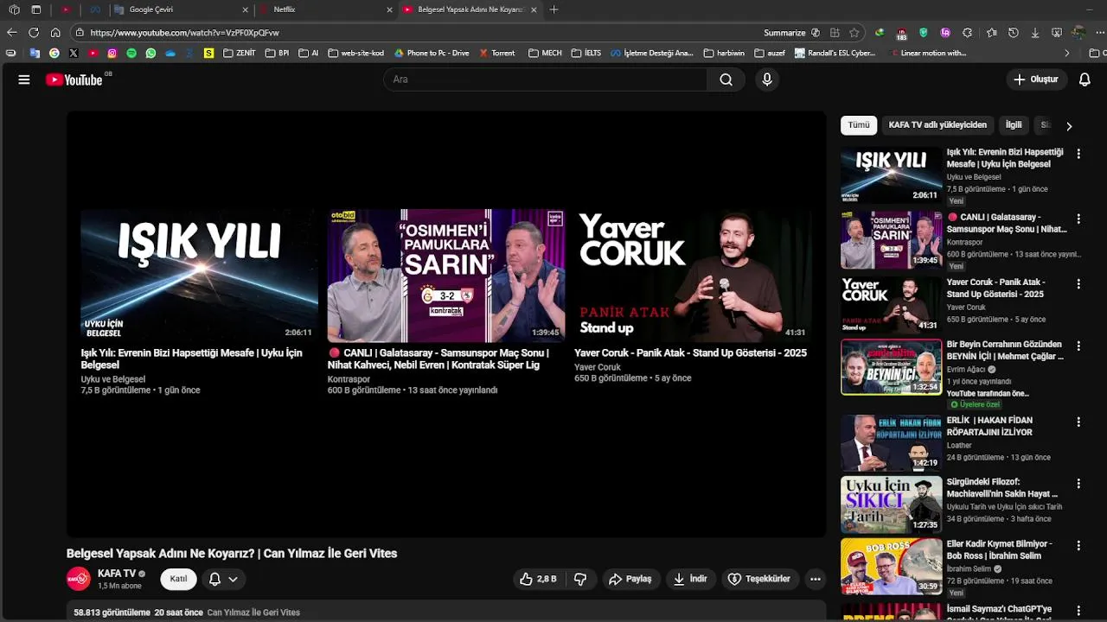Image resolution: width=1107 pixels, height=622 pixels.
Task: Open more actions ellipsis below video
Action: click(815, 579)
